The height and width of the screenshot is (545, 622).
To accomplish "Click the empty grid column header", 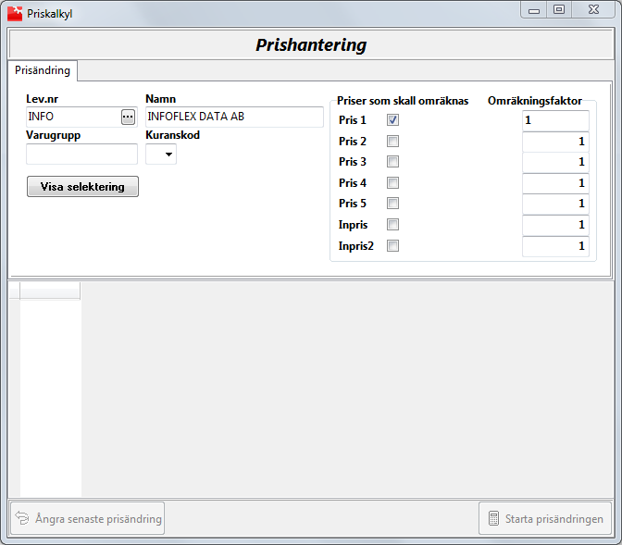I will [x=50, y=291].
